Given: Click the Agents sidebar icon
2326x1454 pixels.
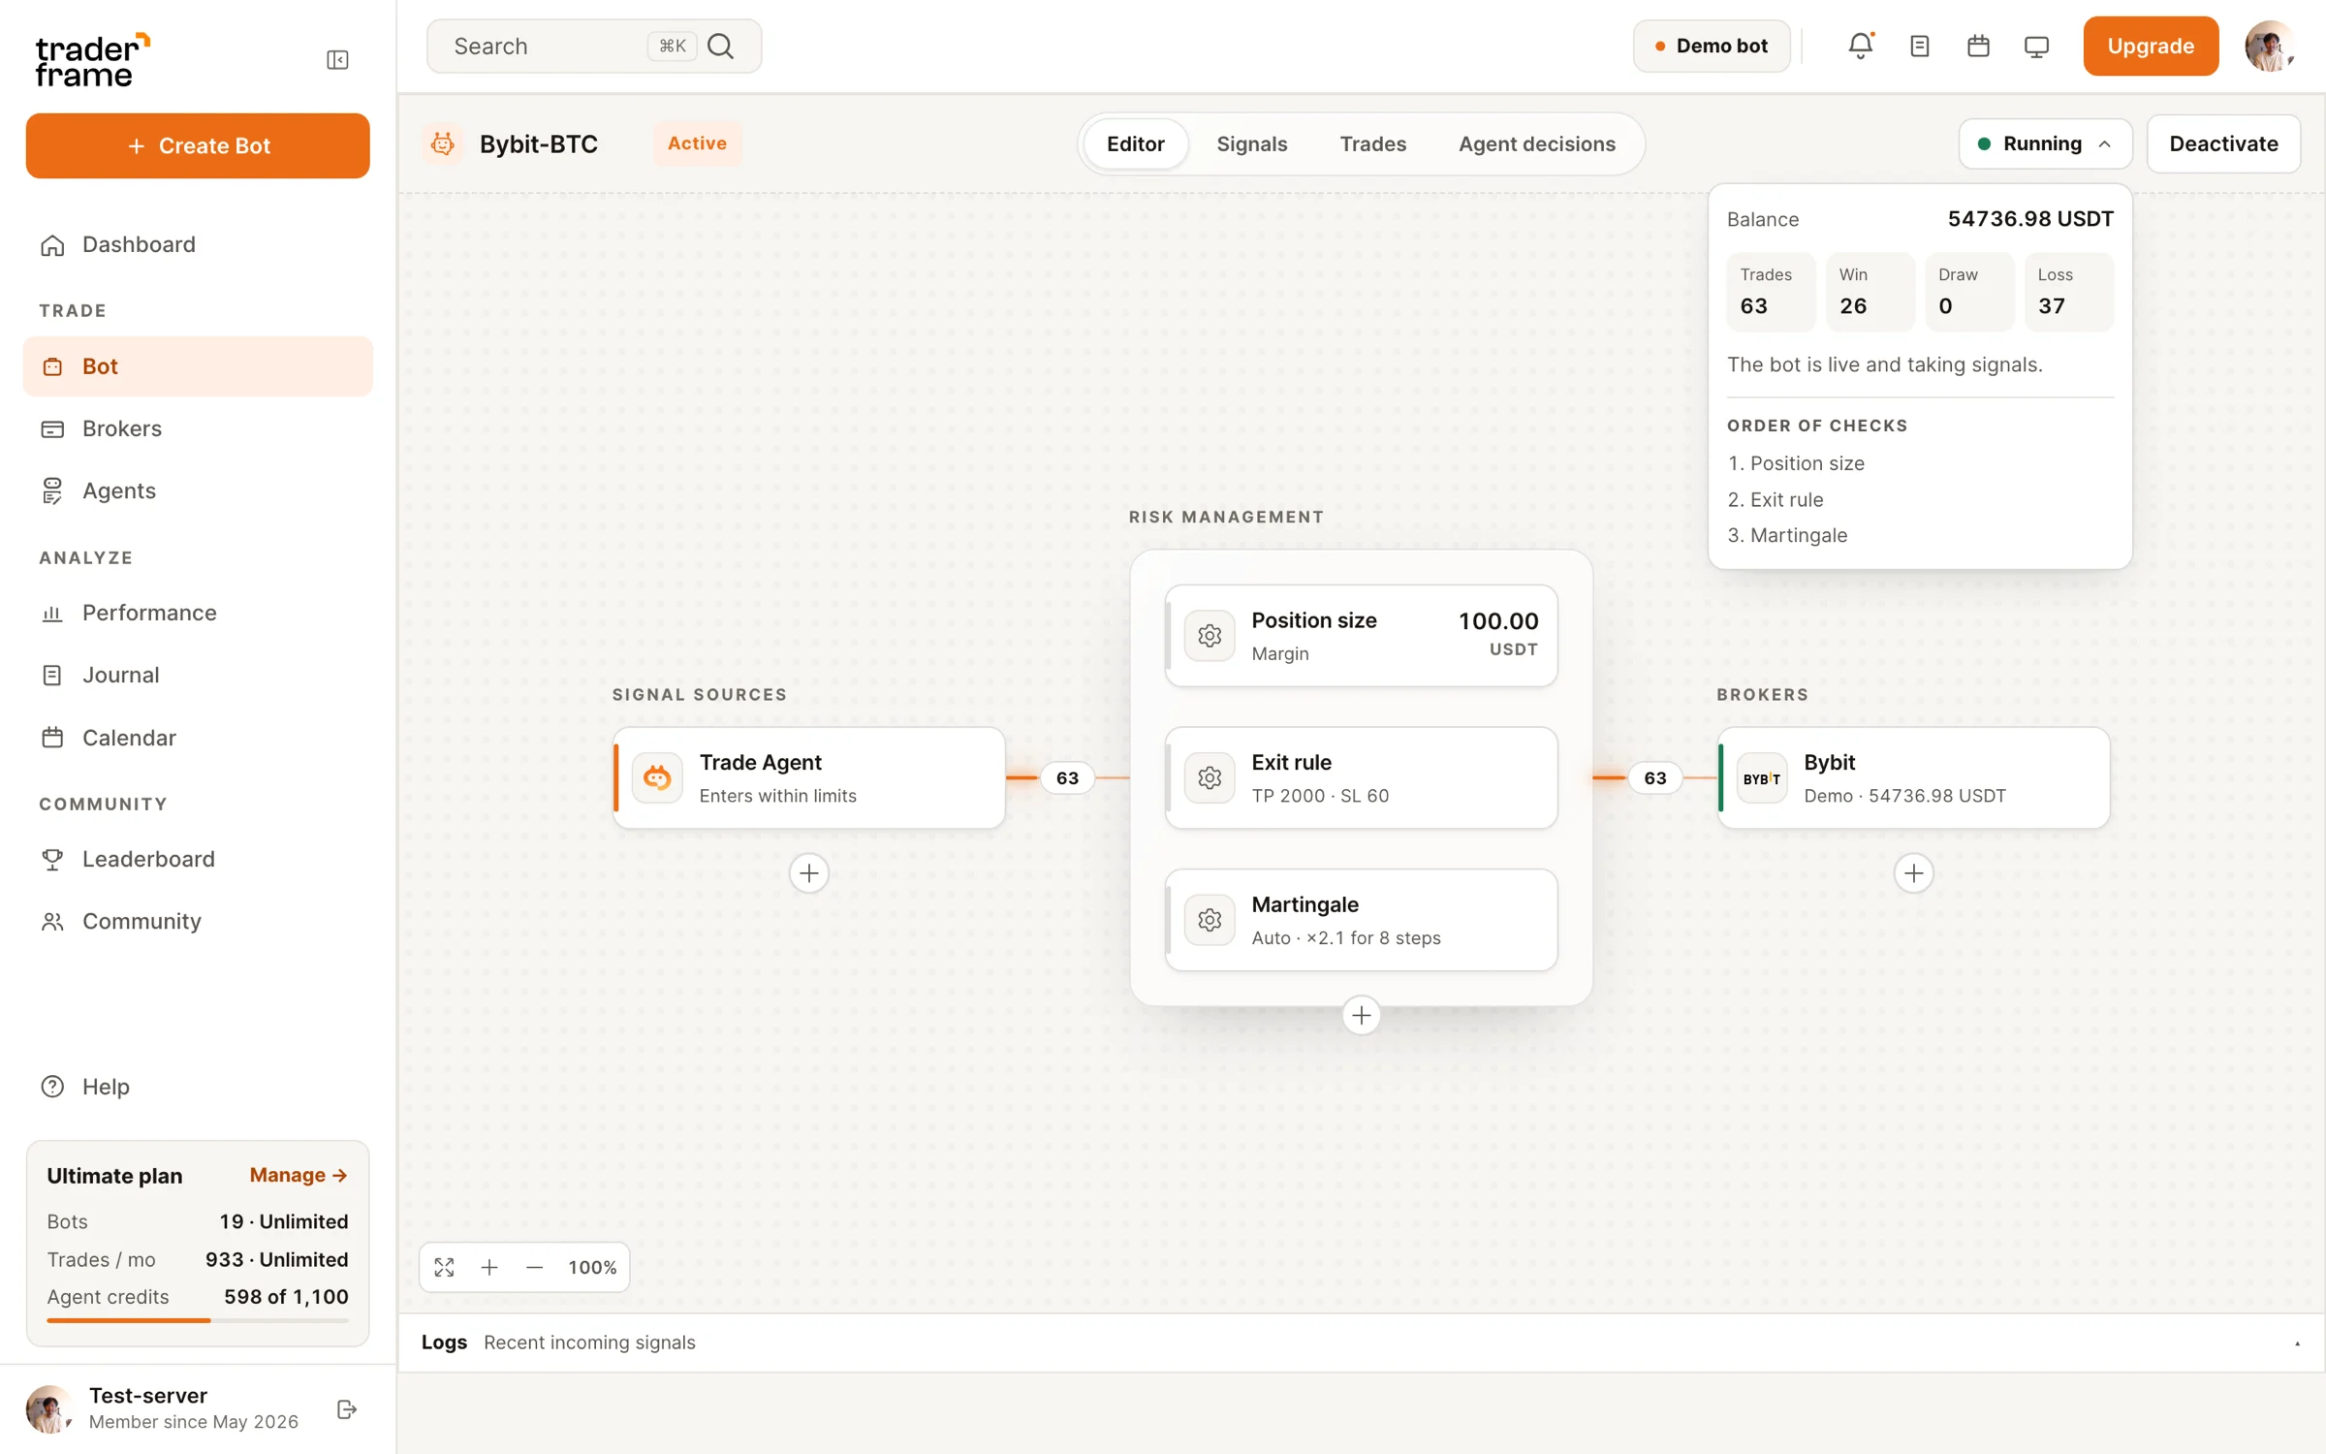Looking at the screenshot, I should coord(52,490).
